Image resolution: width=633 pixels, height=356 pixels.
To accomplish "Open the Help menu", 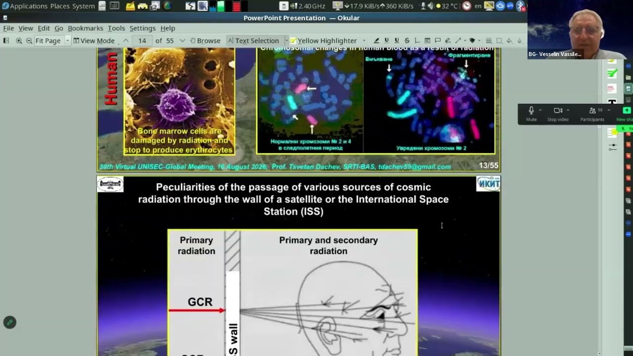I will pos(168,28).
